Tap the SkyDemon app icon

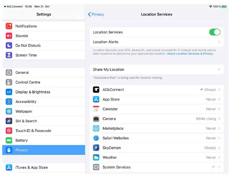(96, 148)
